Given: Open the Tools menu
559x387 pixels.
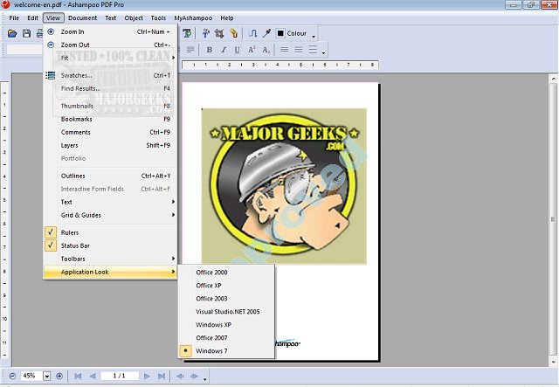Looking at the screenshot, I should pyautogui.click(x=158, y=17).
